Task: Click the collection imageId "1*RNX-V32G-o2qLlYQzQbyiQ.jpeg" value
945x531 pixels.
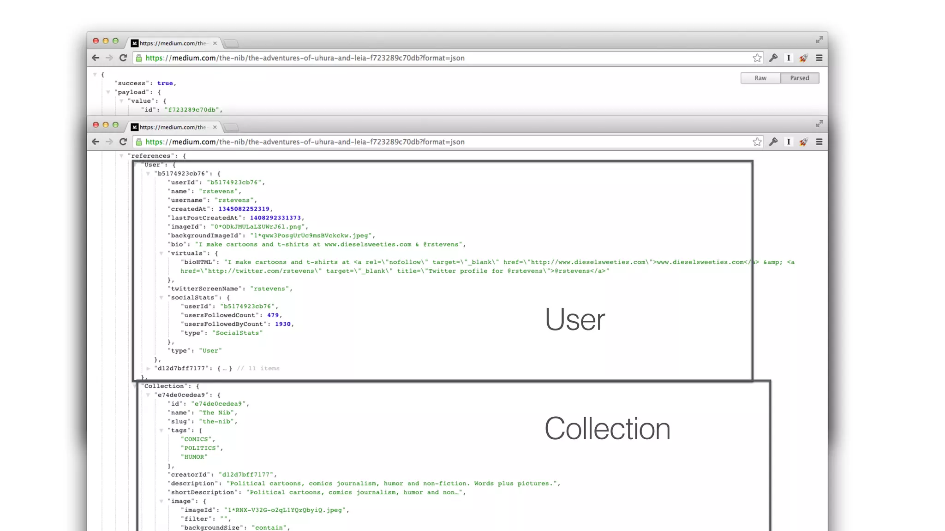Action: (285, 510)
